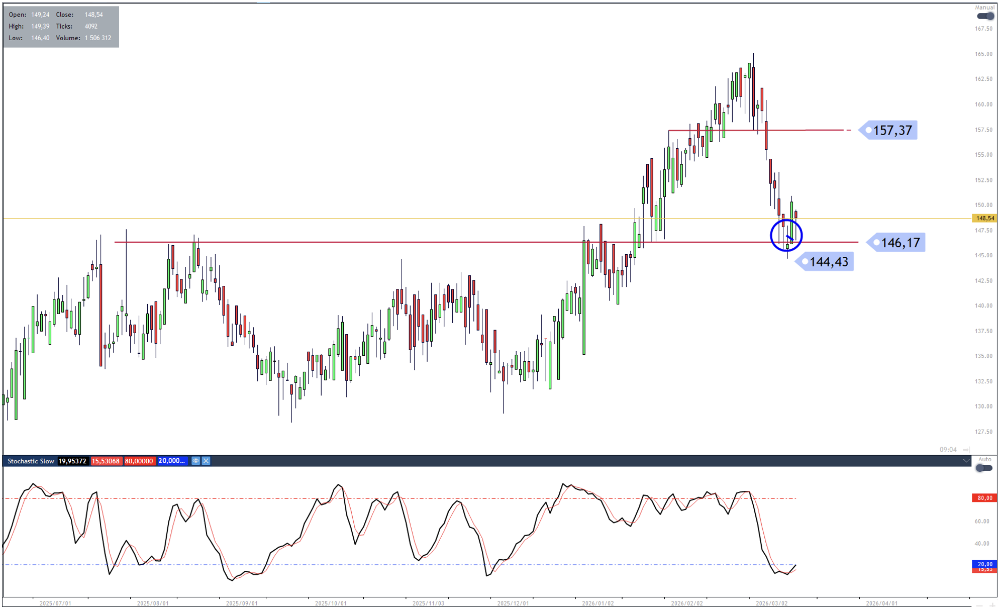Click the Stochastic Slow indicator name
This screenshot has height=613, width=999.
click(31, 461)
